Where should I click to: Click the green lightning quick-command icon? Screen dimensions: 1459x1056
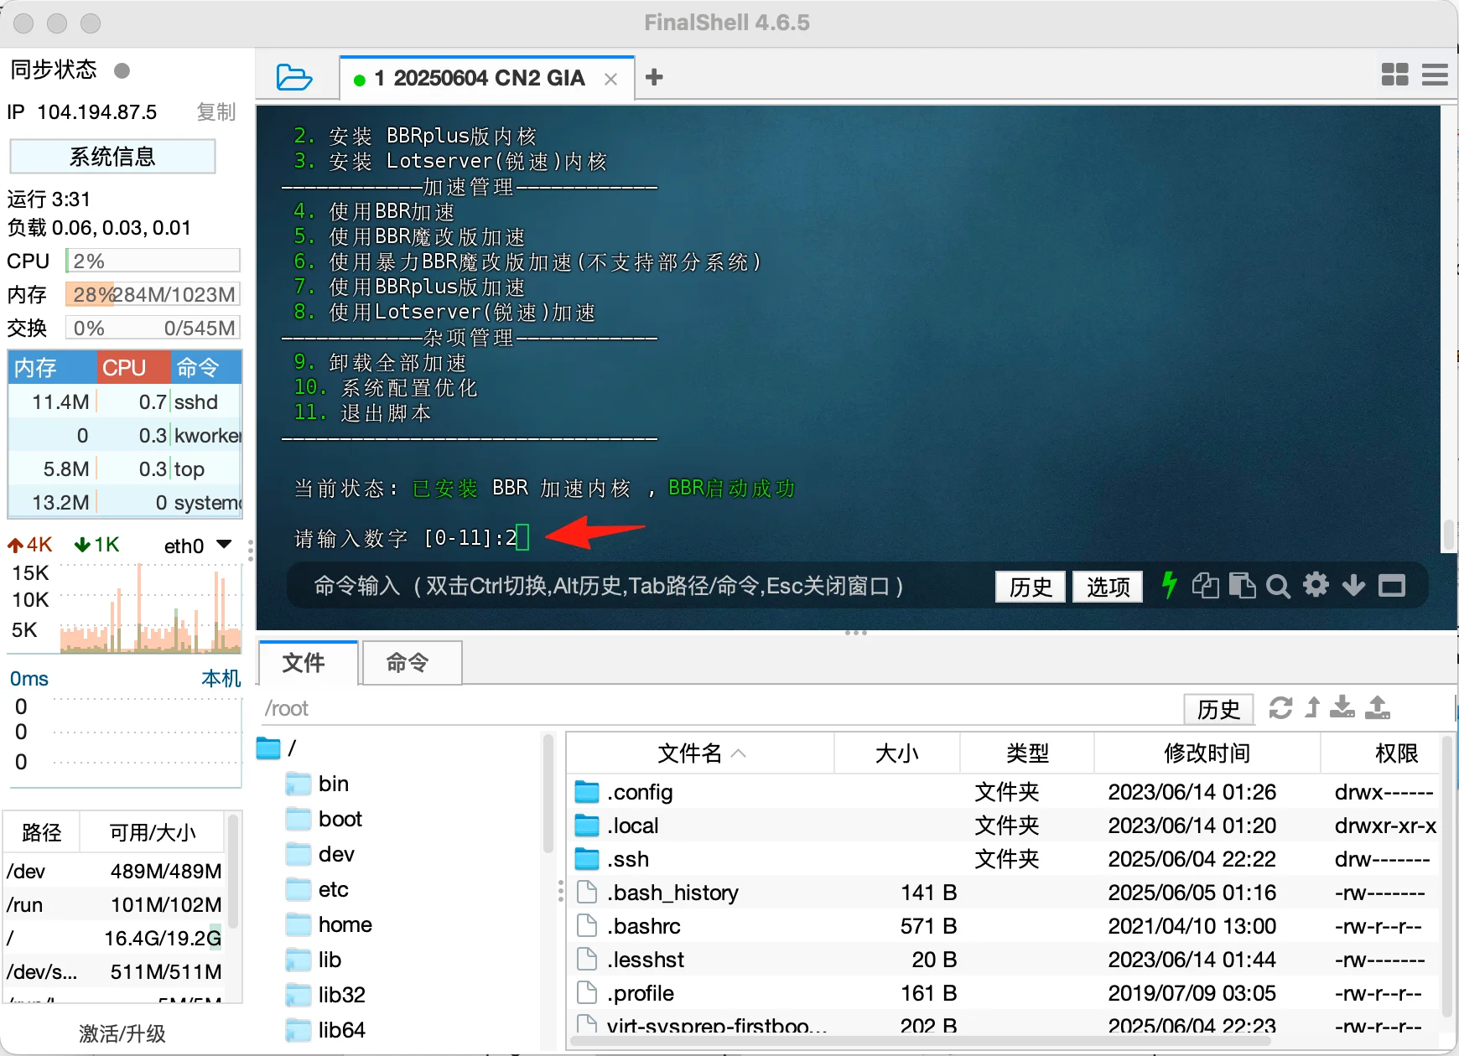click(1169, 585)
